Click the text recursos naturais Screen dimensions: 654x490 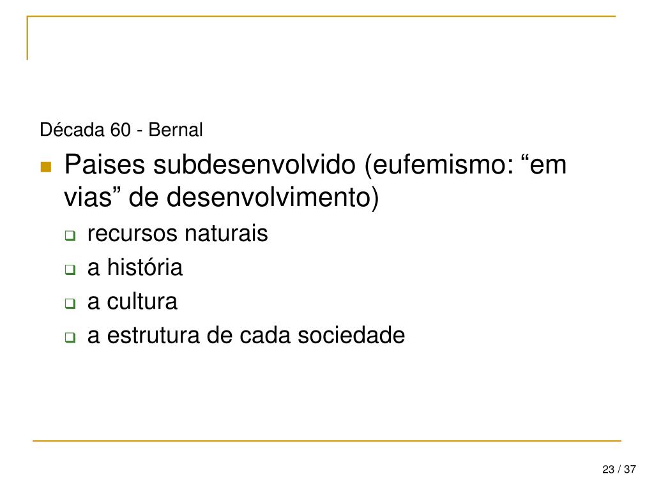tap(178, 234)
